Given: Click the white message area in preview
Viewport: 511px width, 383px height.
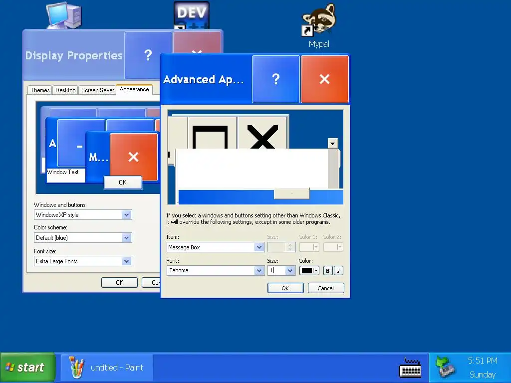Looking at the screenshot, I should (x=252, y=169).
